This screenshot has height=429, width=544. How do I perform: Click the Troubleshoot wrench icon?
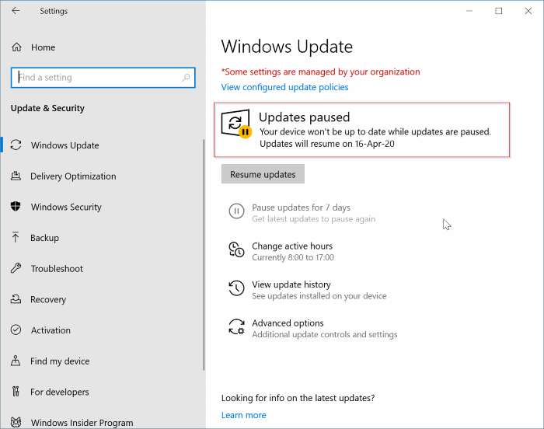(16, 268)
